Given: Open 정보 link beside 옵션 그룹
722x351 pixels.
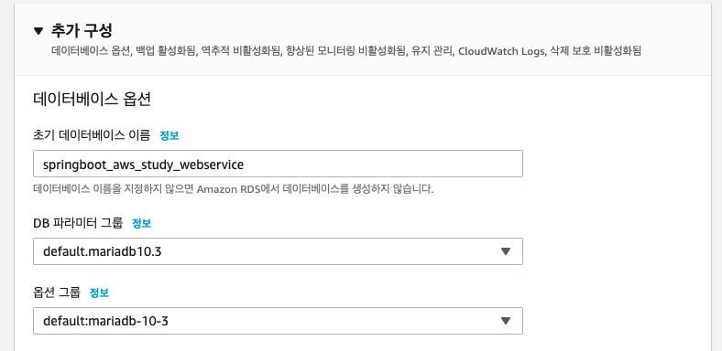Looking at the screenshot, I should [99, 292].
